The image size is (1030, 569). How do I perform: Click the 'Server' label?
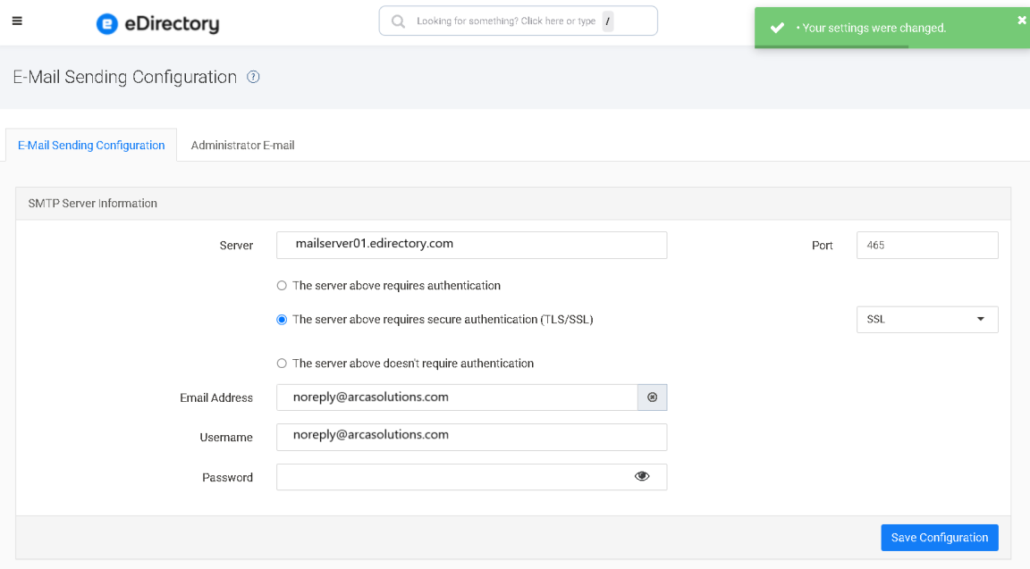pyautogui.click(x=236, y=246)
